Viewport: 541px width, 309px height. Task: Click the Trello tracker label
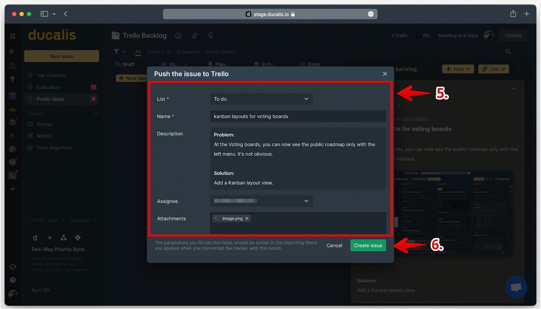click(399, 35)
